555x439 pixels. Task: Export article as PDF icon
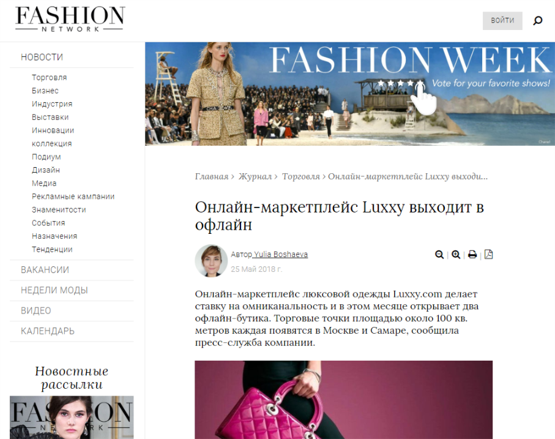pyautogui.click(x=488, y=254)
